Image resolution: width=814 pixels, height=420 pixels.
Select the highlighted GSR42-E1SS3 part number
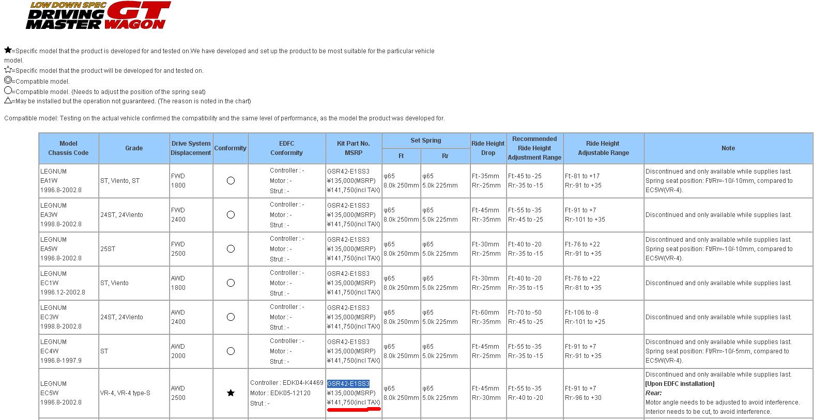coord(348,384)
